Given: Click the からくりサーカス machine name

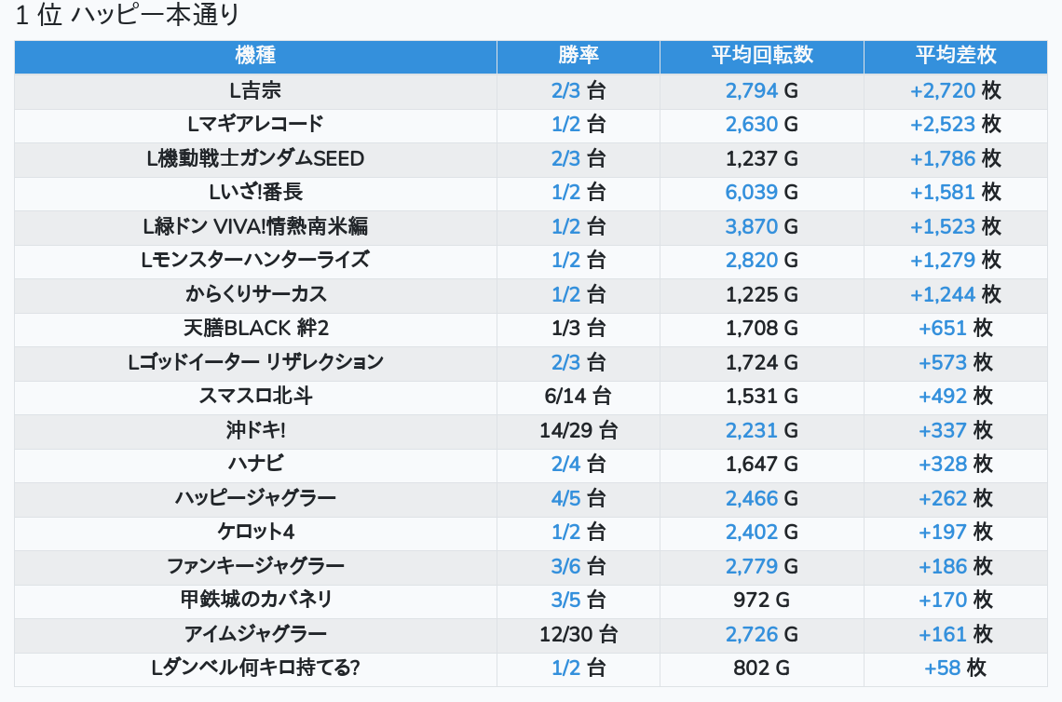Looking at the screenshot, I should [x=255, y=294].
